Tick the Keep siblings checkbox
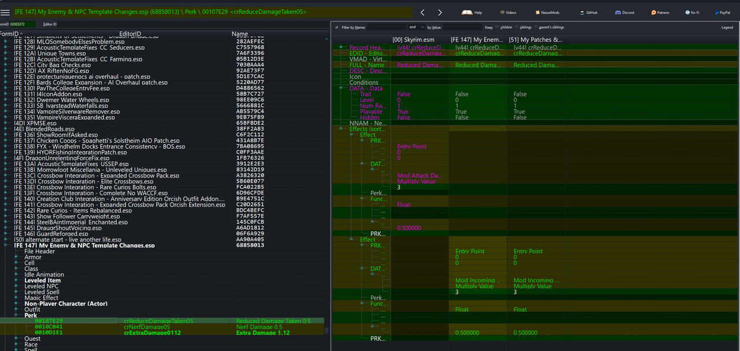 coord(517,27)
